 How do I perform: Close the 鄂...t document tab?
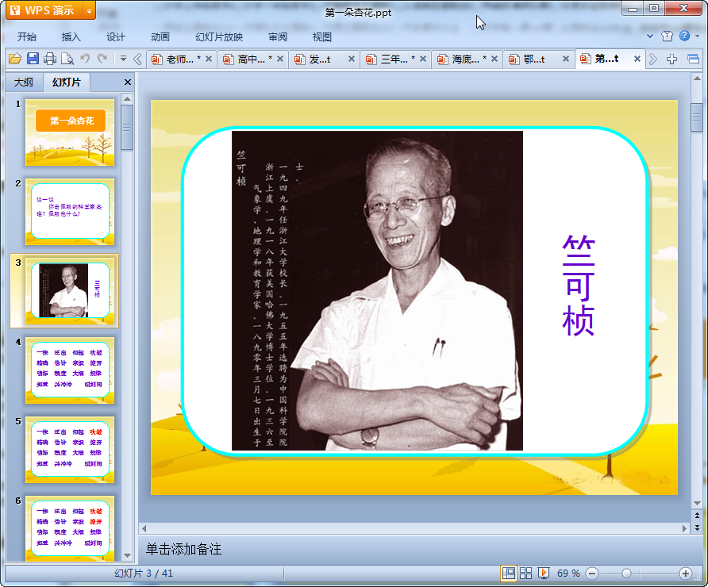[565, 59]
